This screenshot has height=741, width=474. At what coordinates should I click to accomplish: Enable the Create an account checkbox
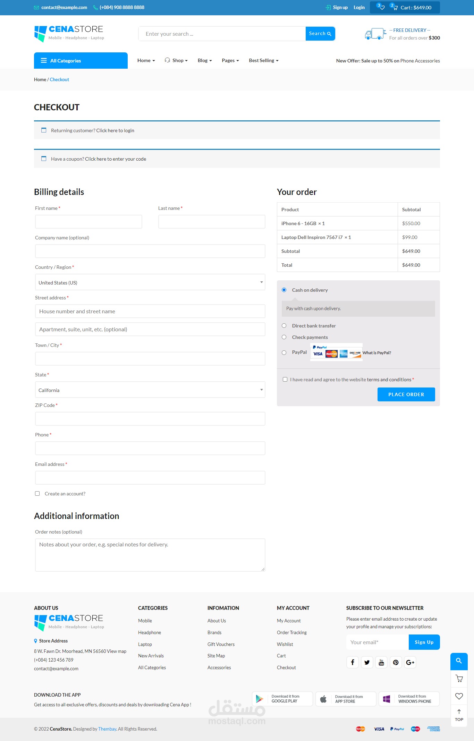pos(37,494)
